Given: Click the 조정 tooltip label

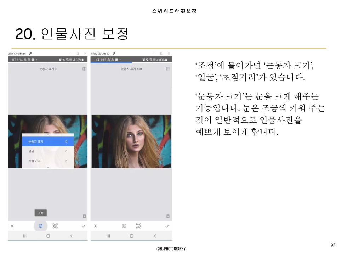Looking at the screenshot, I should pyautogui.click(x=41, y=213).
